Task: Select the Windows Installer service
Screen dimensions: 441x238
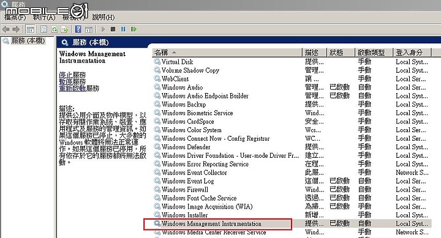Action: pyautogui.click(x=185, y=215)
